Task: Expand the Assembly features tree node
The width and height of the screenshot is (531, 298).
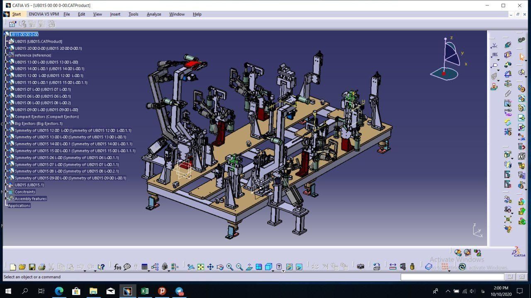Action: [x=6, y=199]
